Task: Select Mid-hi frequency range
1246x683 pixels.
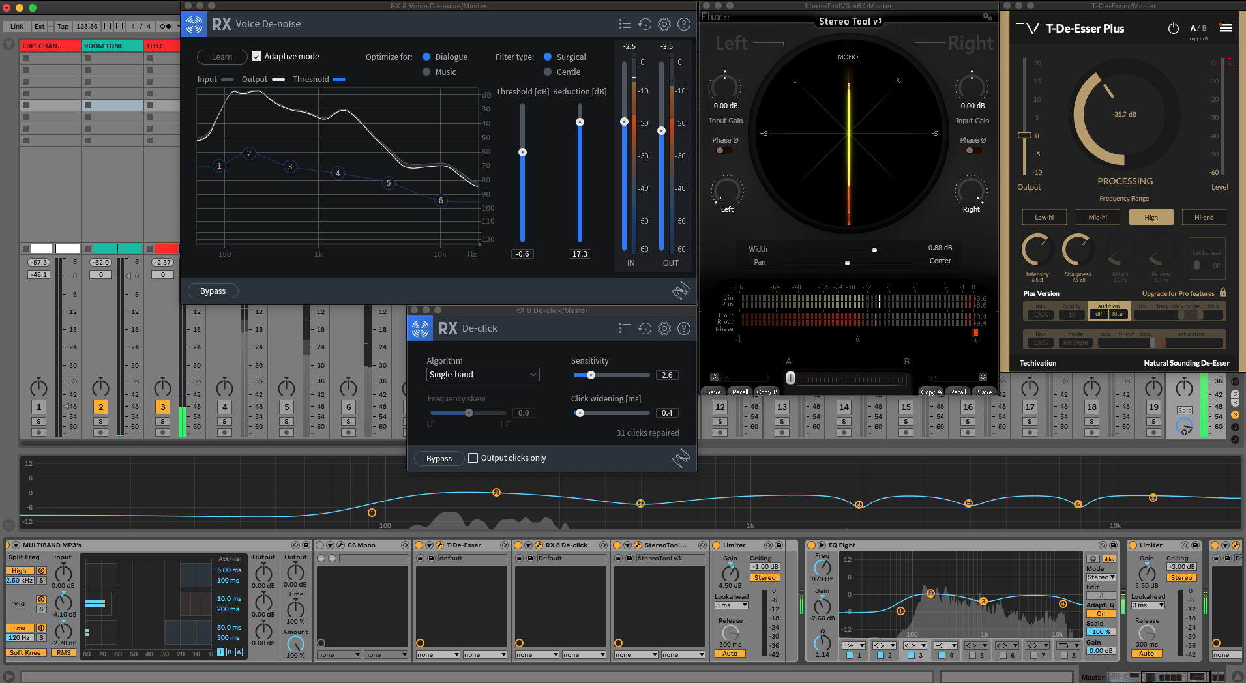Action: point(1098,217)
